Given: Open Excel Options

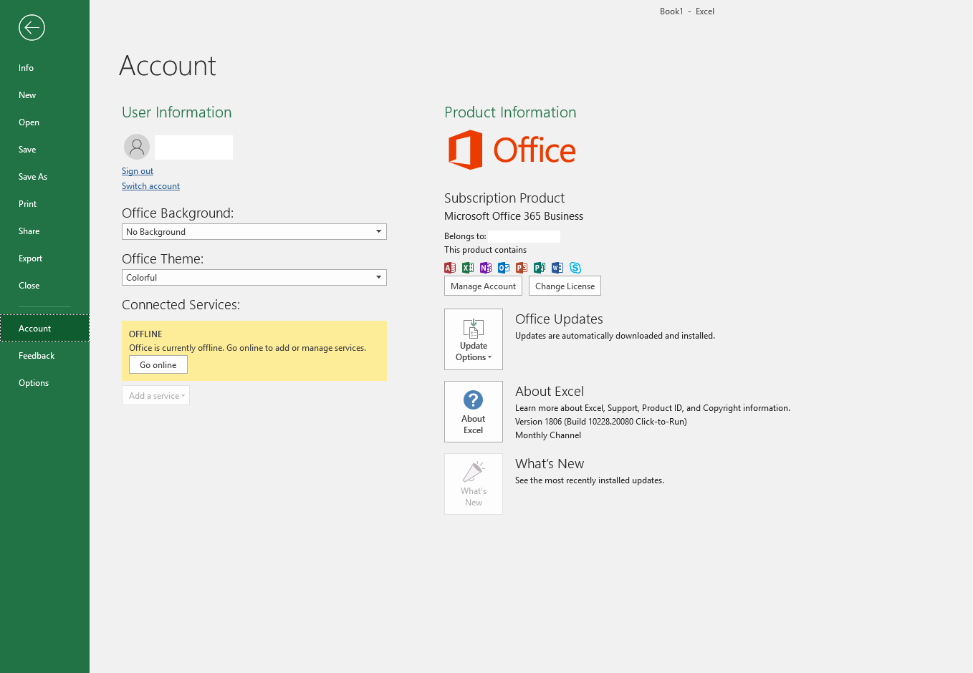Looking at the screenshot, I should point(44,383).
